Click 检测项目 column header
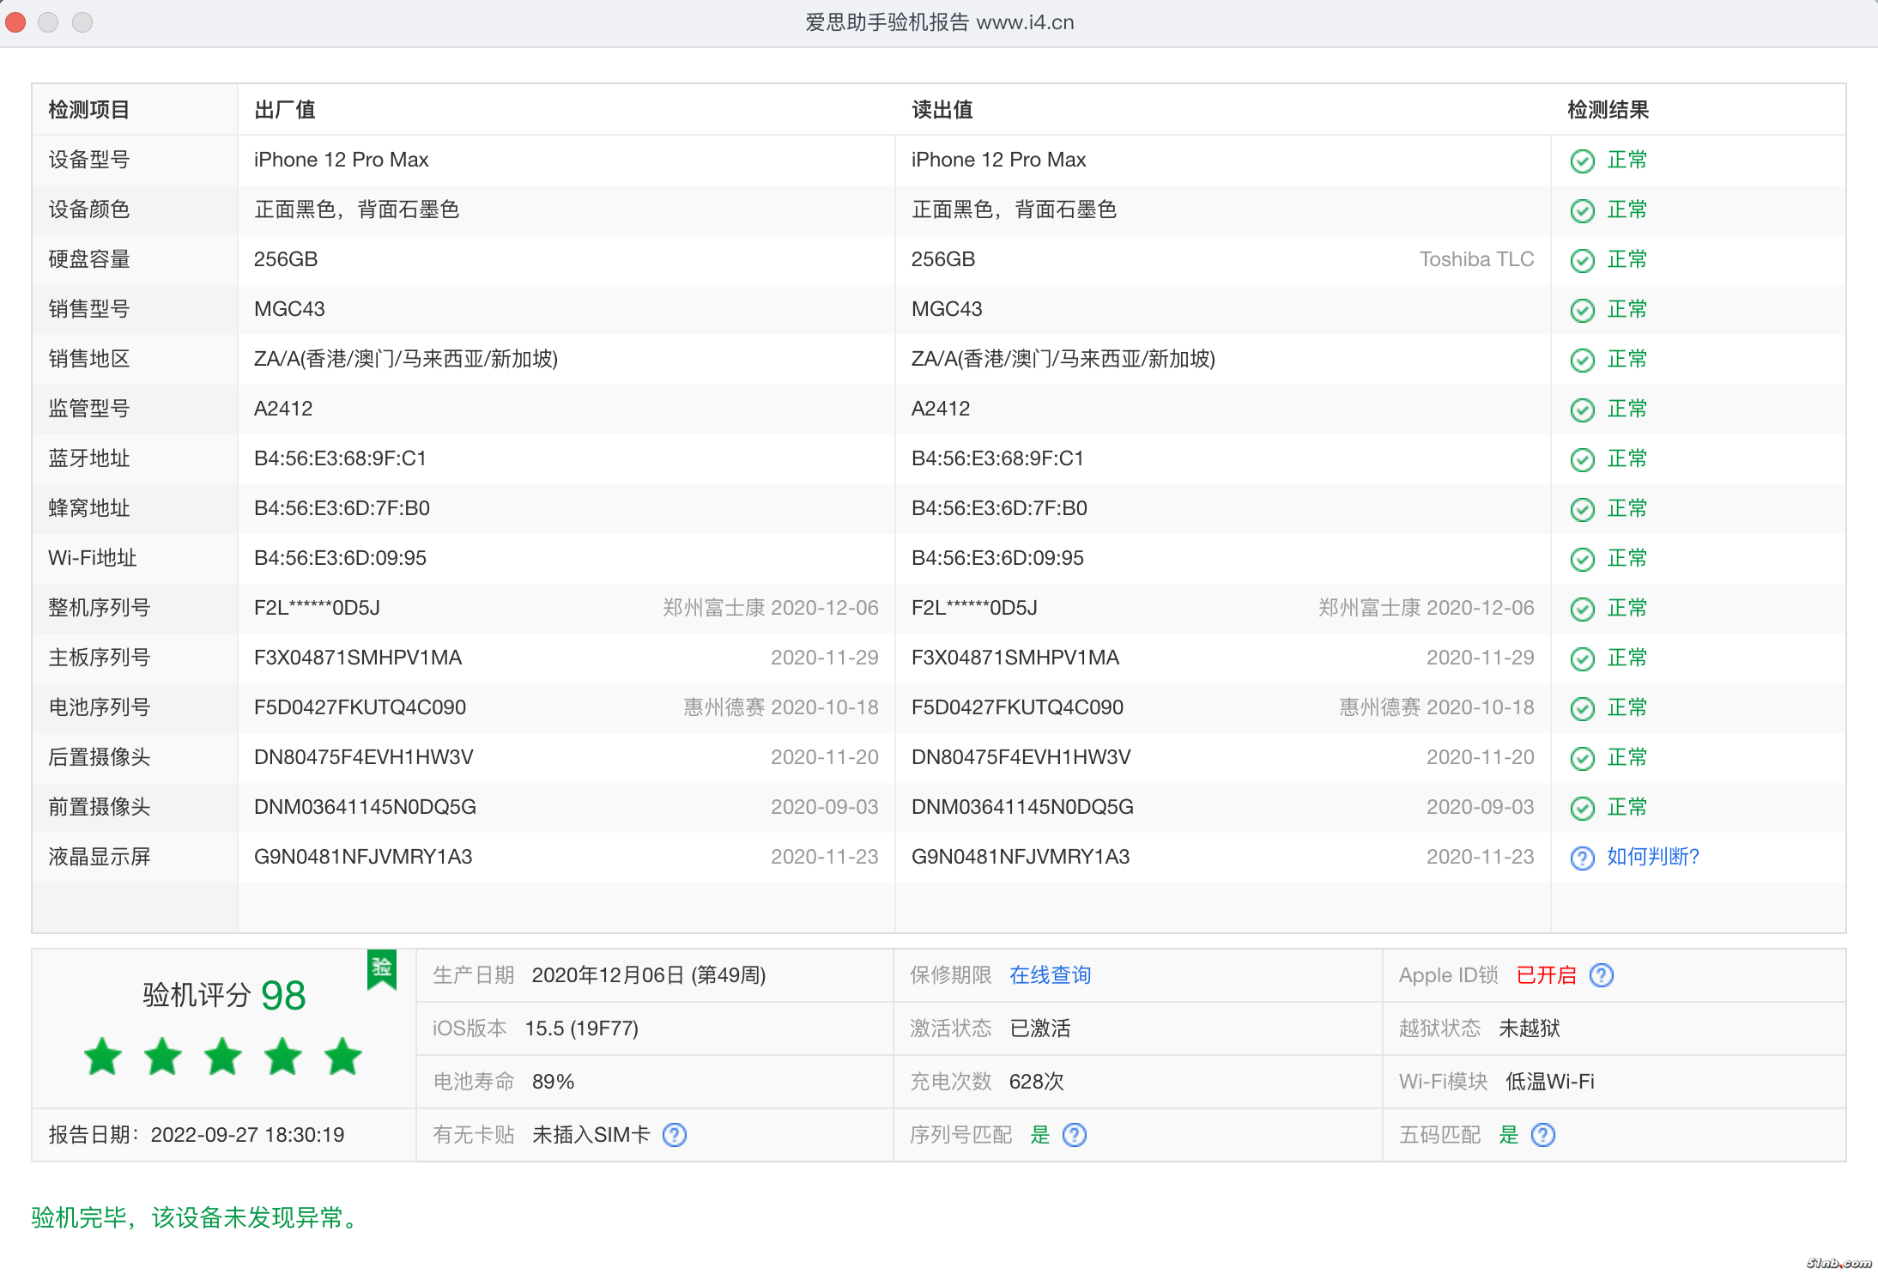The image size is (1878, 1274). point(89,110)
